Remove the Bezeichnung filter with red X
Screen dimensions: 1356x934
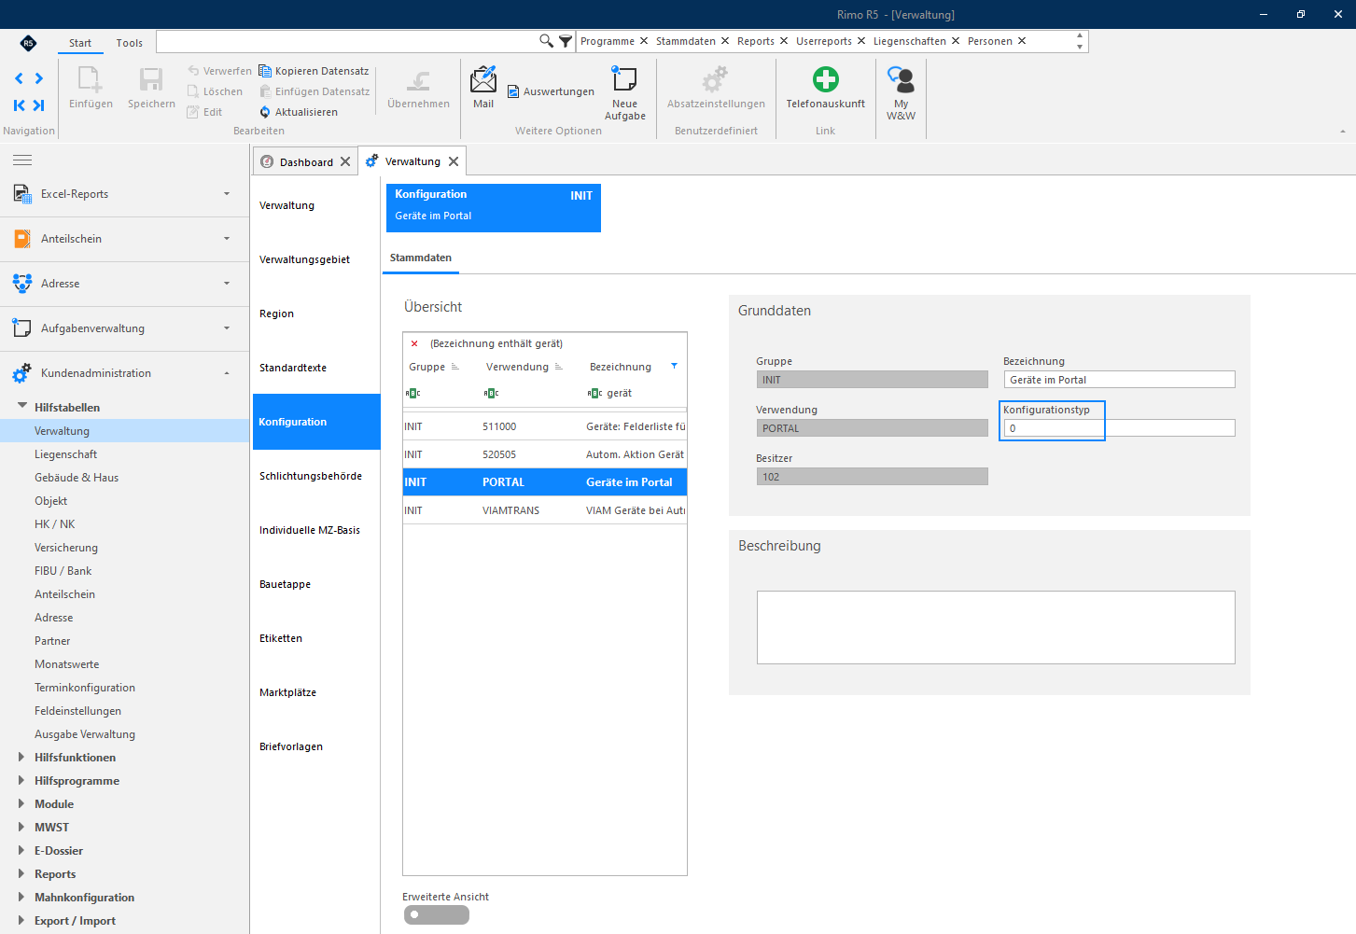(x=414, y=343)
